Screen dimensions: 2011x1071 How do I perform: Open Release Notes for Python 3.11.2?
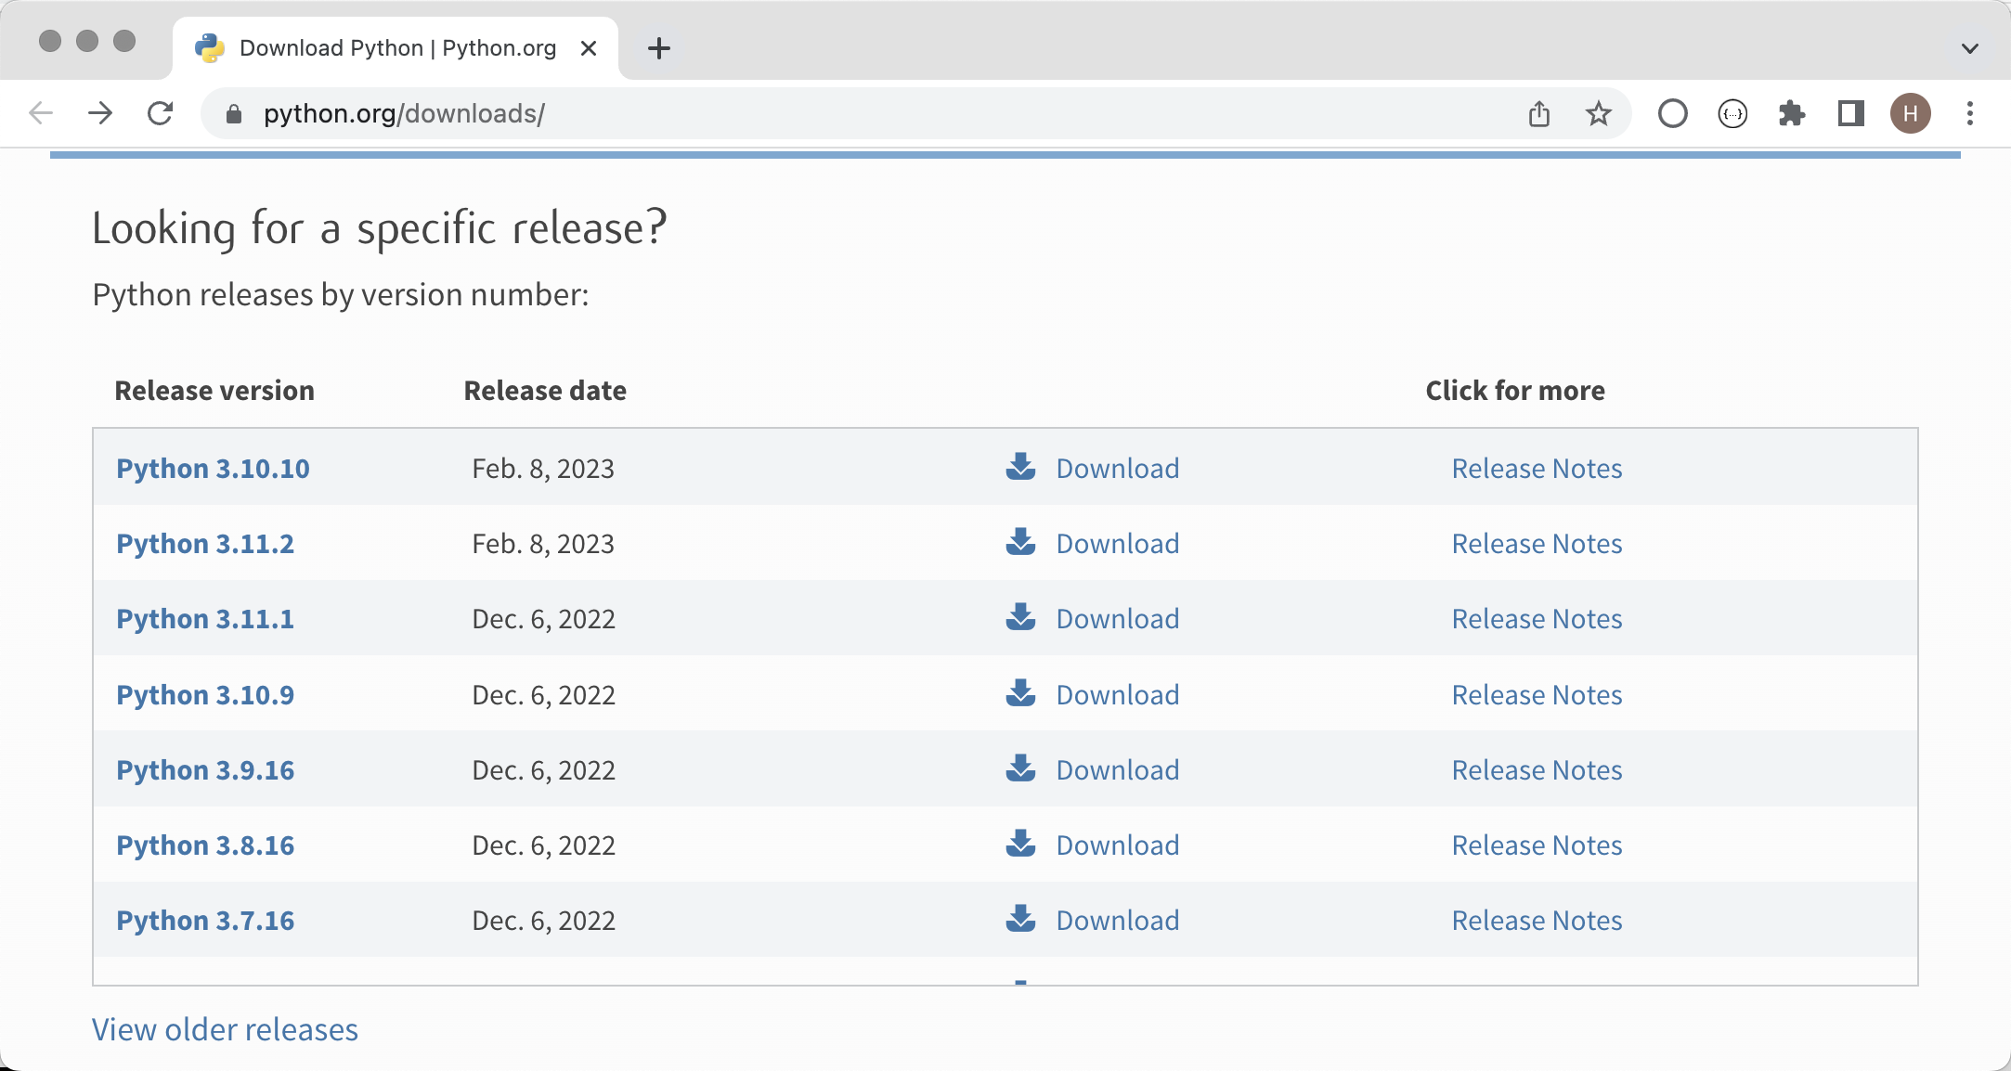click(x=1537, y=544)
